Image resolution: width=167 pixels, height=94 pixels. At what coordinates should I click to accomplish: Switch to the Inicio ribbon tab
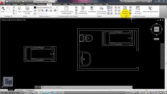pos(8,4)
